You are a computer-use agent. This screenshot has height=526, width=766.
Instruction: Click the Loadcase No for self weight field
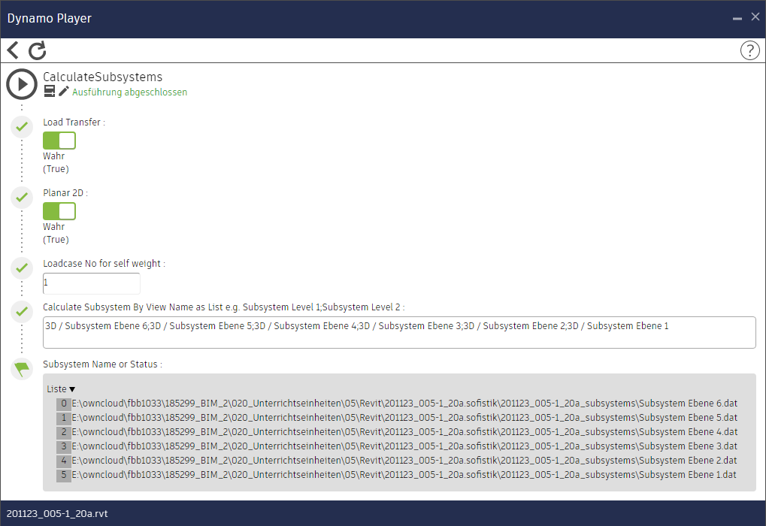click(x=91, y=283)
